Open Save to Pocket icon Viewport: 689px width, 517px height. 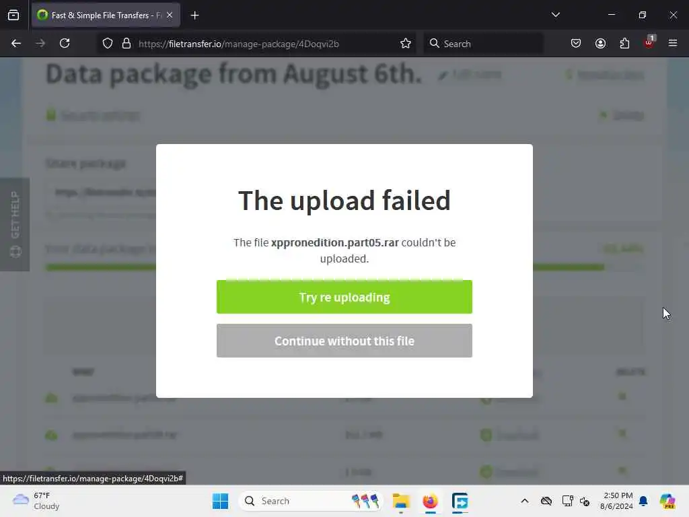(576, 43)
